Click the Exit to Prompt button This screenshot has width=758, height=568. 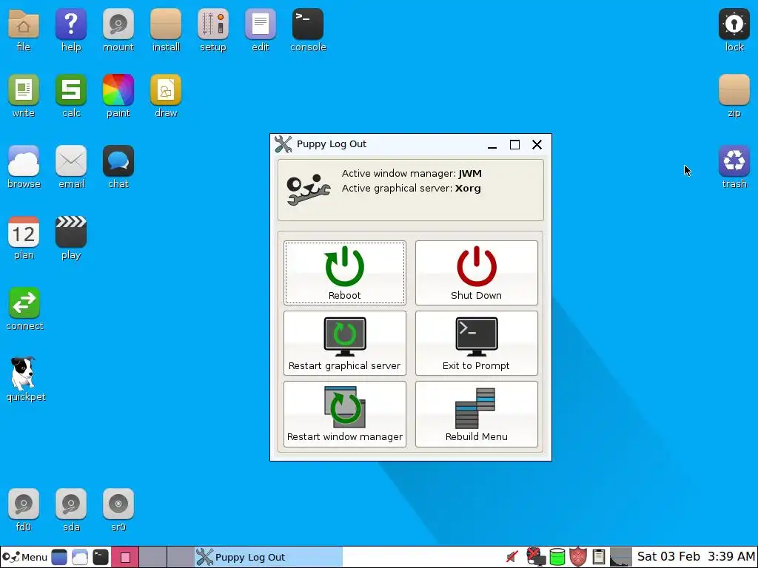coord(476,343)
